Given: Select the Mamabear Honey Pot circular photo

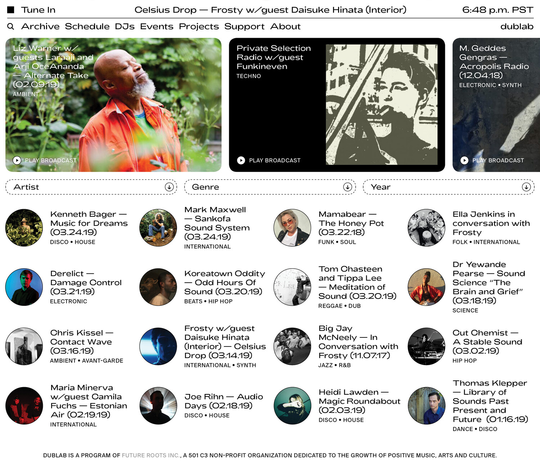Looking at the screenshot, I should pyautogui.click(x=292, y=228).
